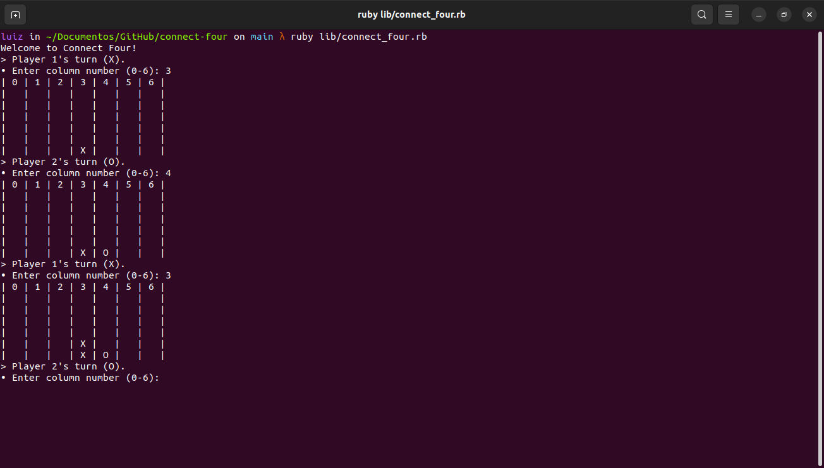Select the 'luiz' username in the prompt

click(12, 37)
